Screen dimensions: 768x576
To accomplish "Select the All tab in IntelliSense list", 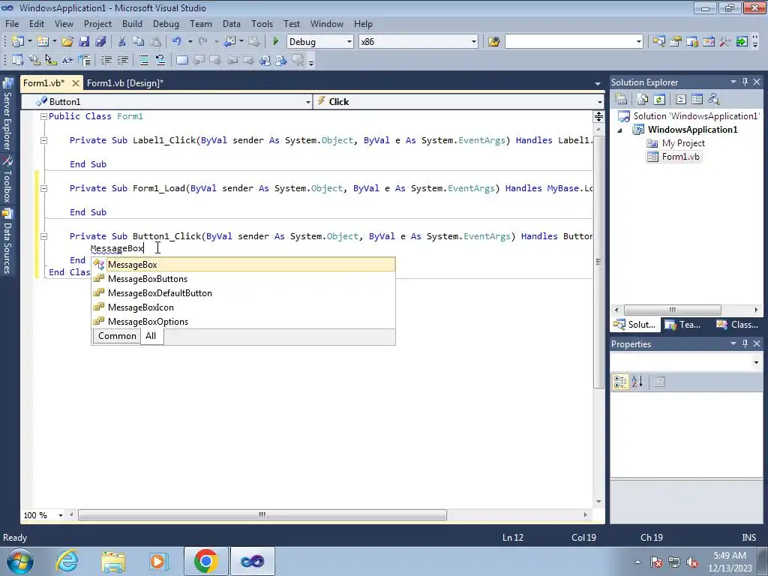I will click(151, 336).
